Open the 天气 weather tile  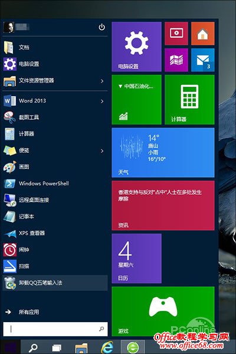(163, 153)
